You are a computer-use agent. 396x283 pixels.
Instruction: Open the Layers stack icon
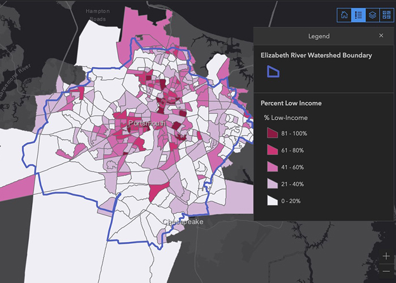click(372, 15)
